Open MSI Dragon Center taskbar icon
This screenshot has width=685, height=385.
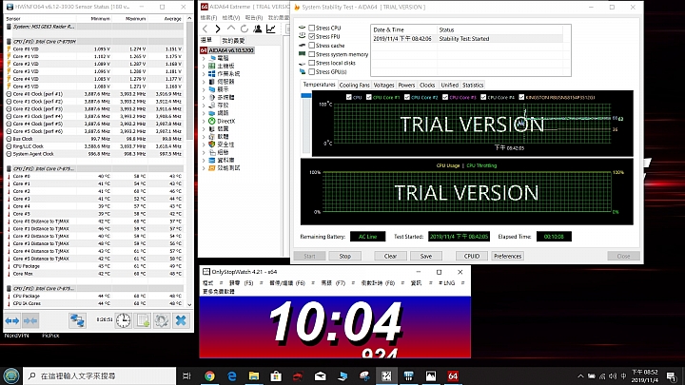pyautogui.click(x=298, y=375)
